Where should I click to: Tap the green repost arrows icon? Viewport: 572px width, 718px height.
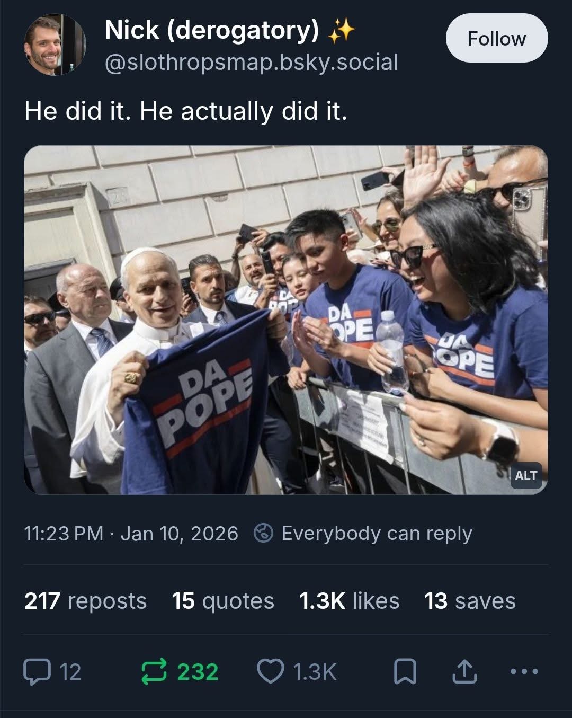click(x=155, y=671)
